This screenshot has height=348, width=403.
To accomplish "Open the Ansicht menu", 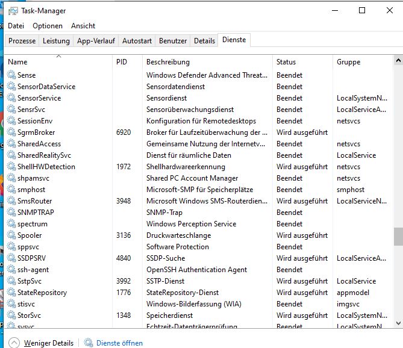I will pyautogui.click(x=83, y=26).
